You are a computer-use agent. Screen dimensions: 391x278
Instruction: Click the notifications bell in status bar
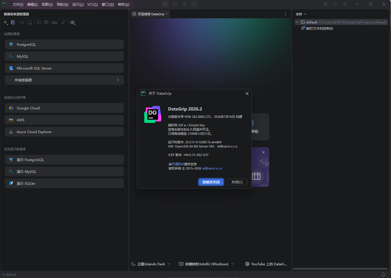coord(383,275)
